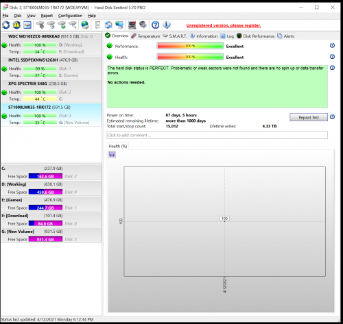
Task: Open help via toolbar question mark icon
Action: pos(156,25)
